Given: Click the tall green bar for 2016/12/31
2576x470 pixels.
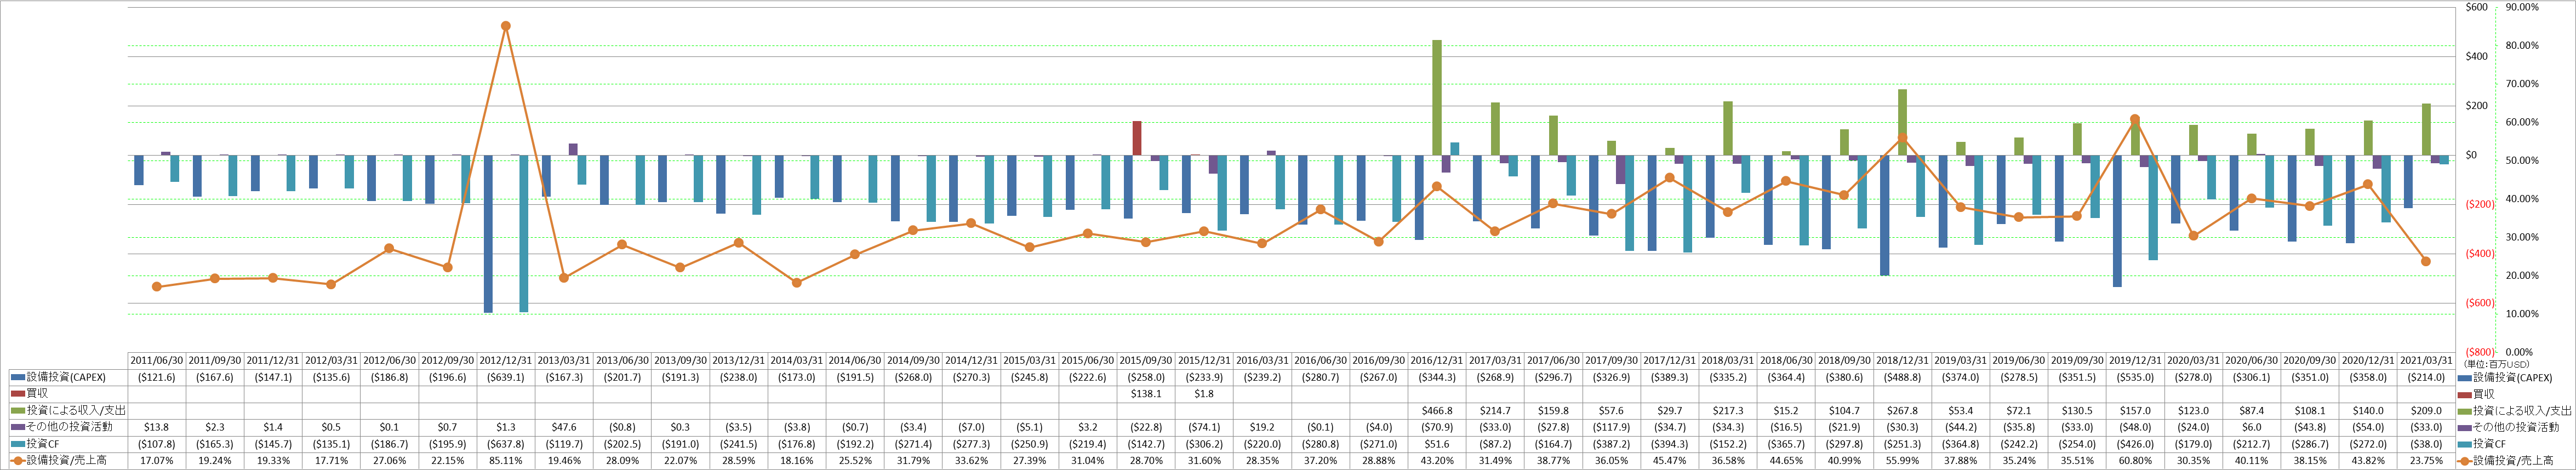Looking at the screenshot, I should [1437, 98].
